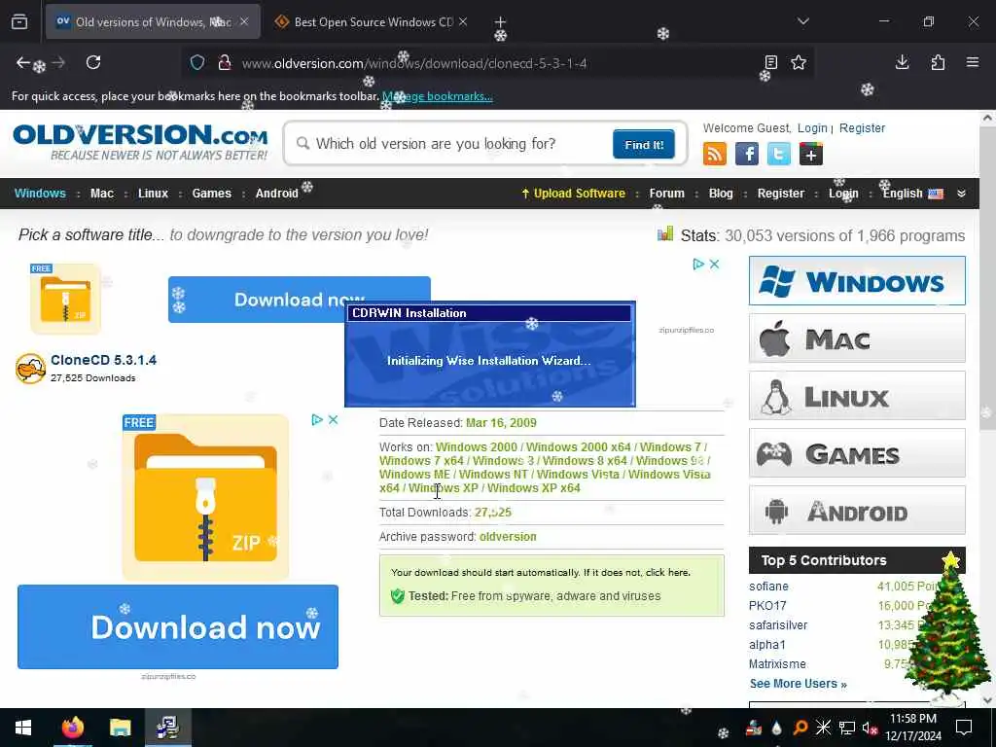Screen dimensions: 996x747
Task: Click the Login link near Welcome Guest
Action: point(812,127)
